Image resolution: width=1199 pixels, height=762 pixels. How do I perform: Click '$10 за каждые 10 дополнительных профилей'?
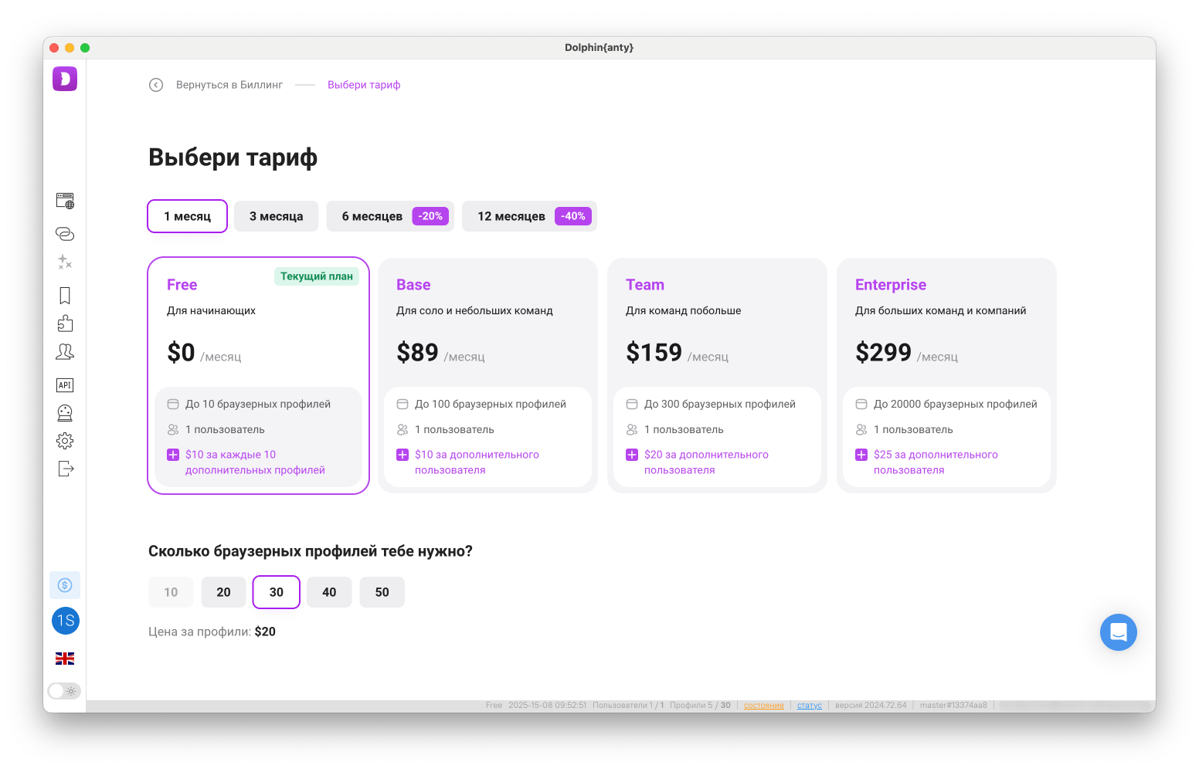(255, 462)
